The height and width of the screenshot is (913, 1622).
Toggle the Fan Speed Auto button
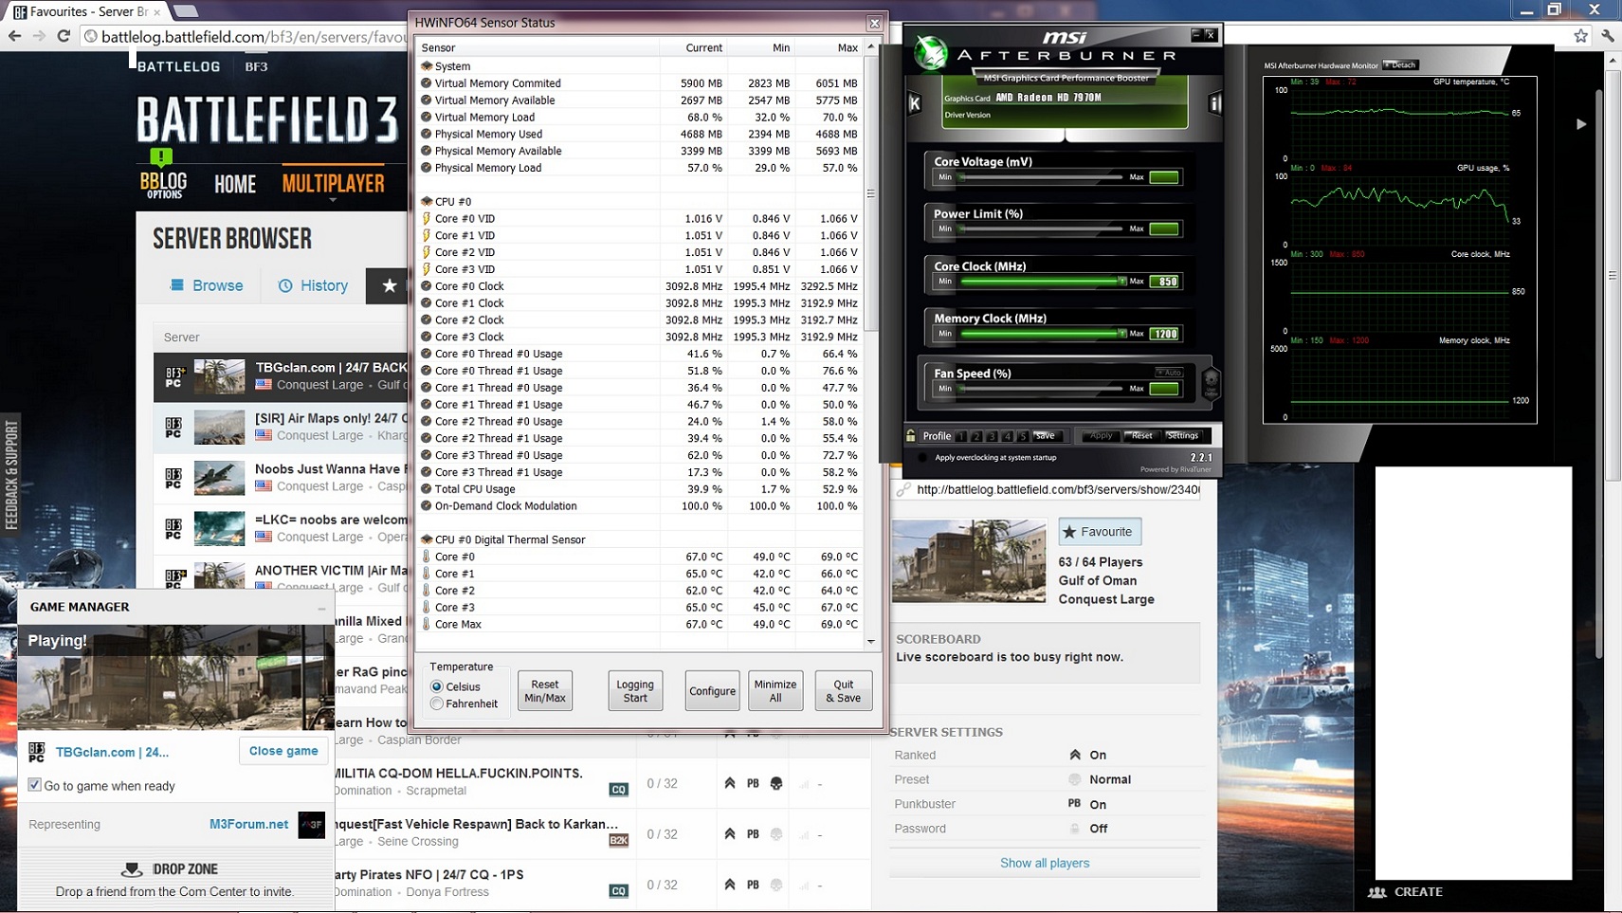1169,373
